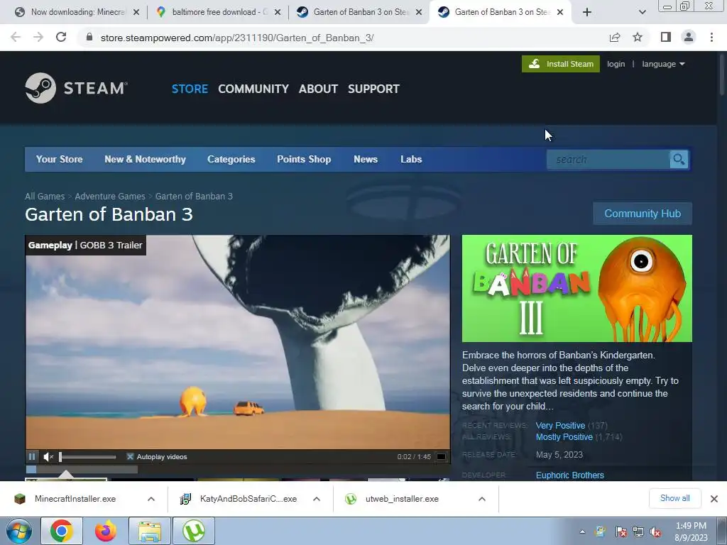
Task: Open Labs tab
Action: [x=411, y=159]
